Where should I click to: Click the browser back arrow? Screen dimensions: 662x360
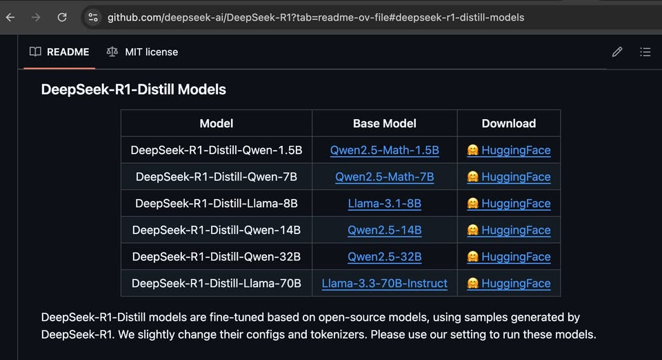click(x=10, y=17)
